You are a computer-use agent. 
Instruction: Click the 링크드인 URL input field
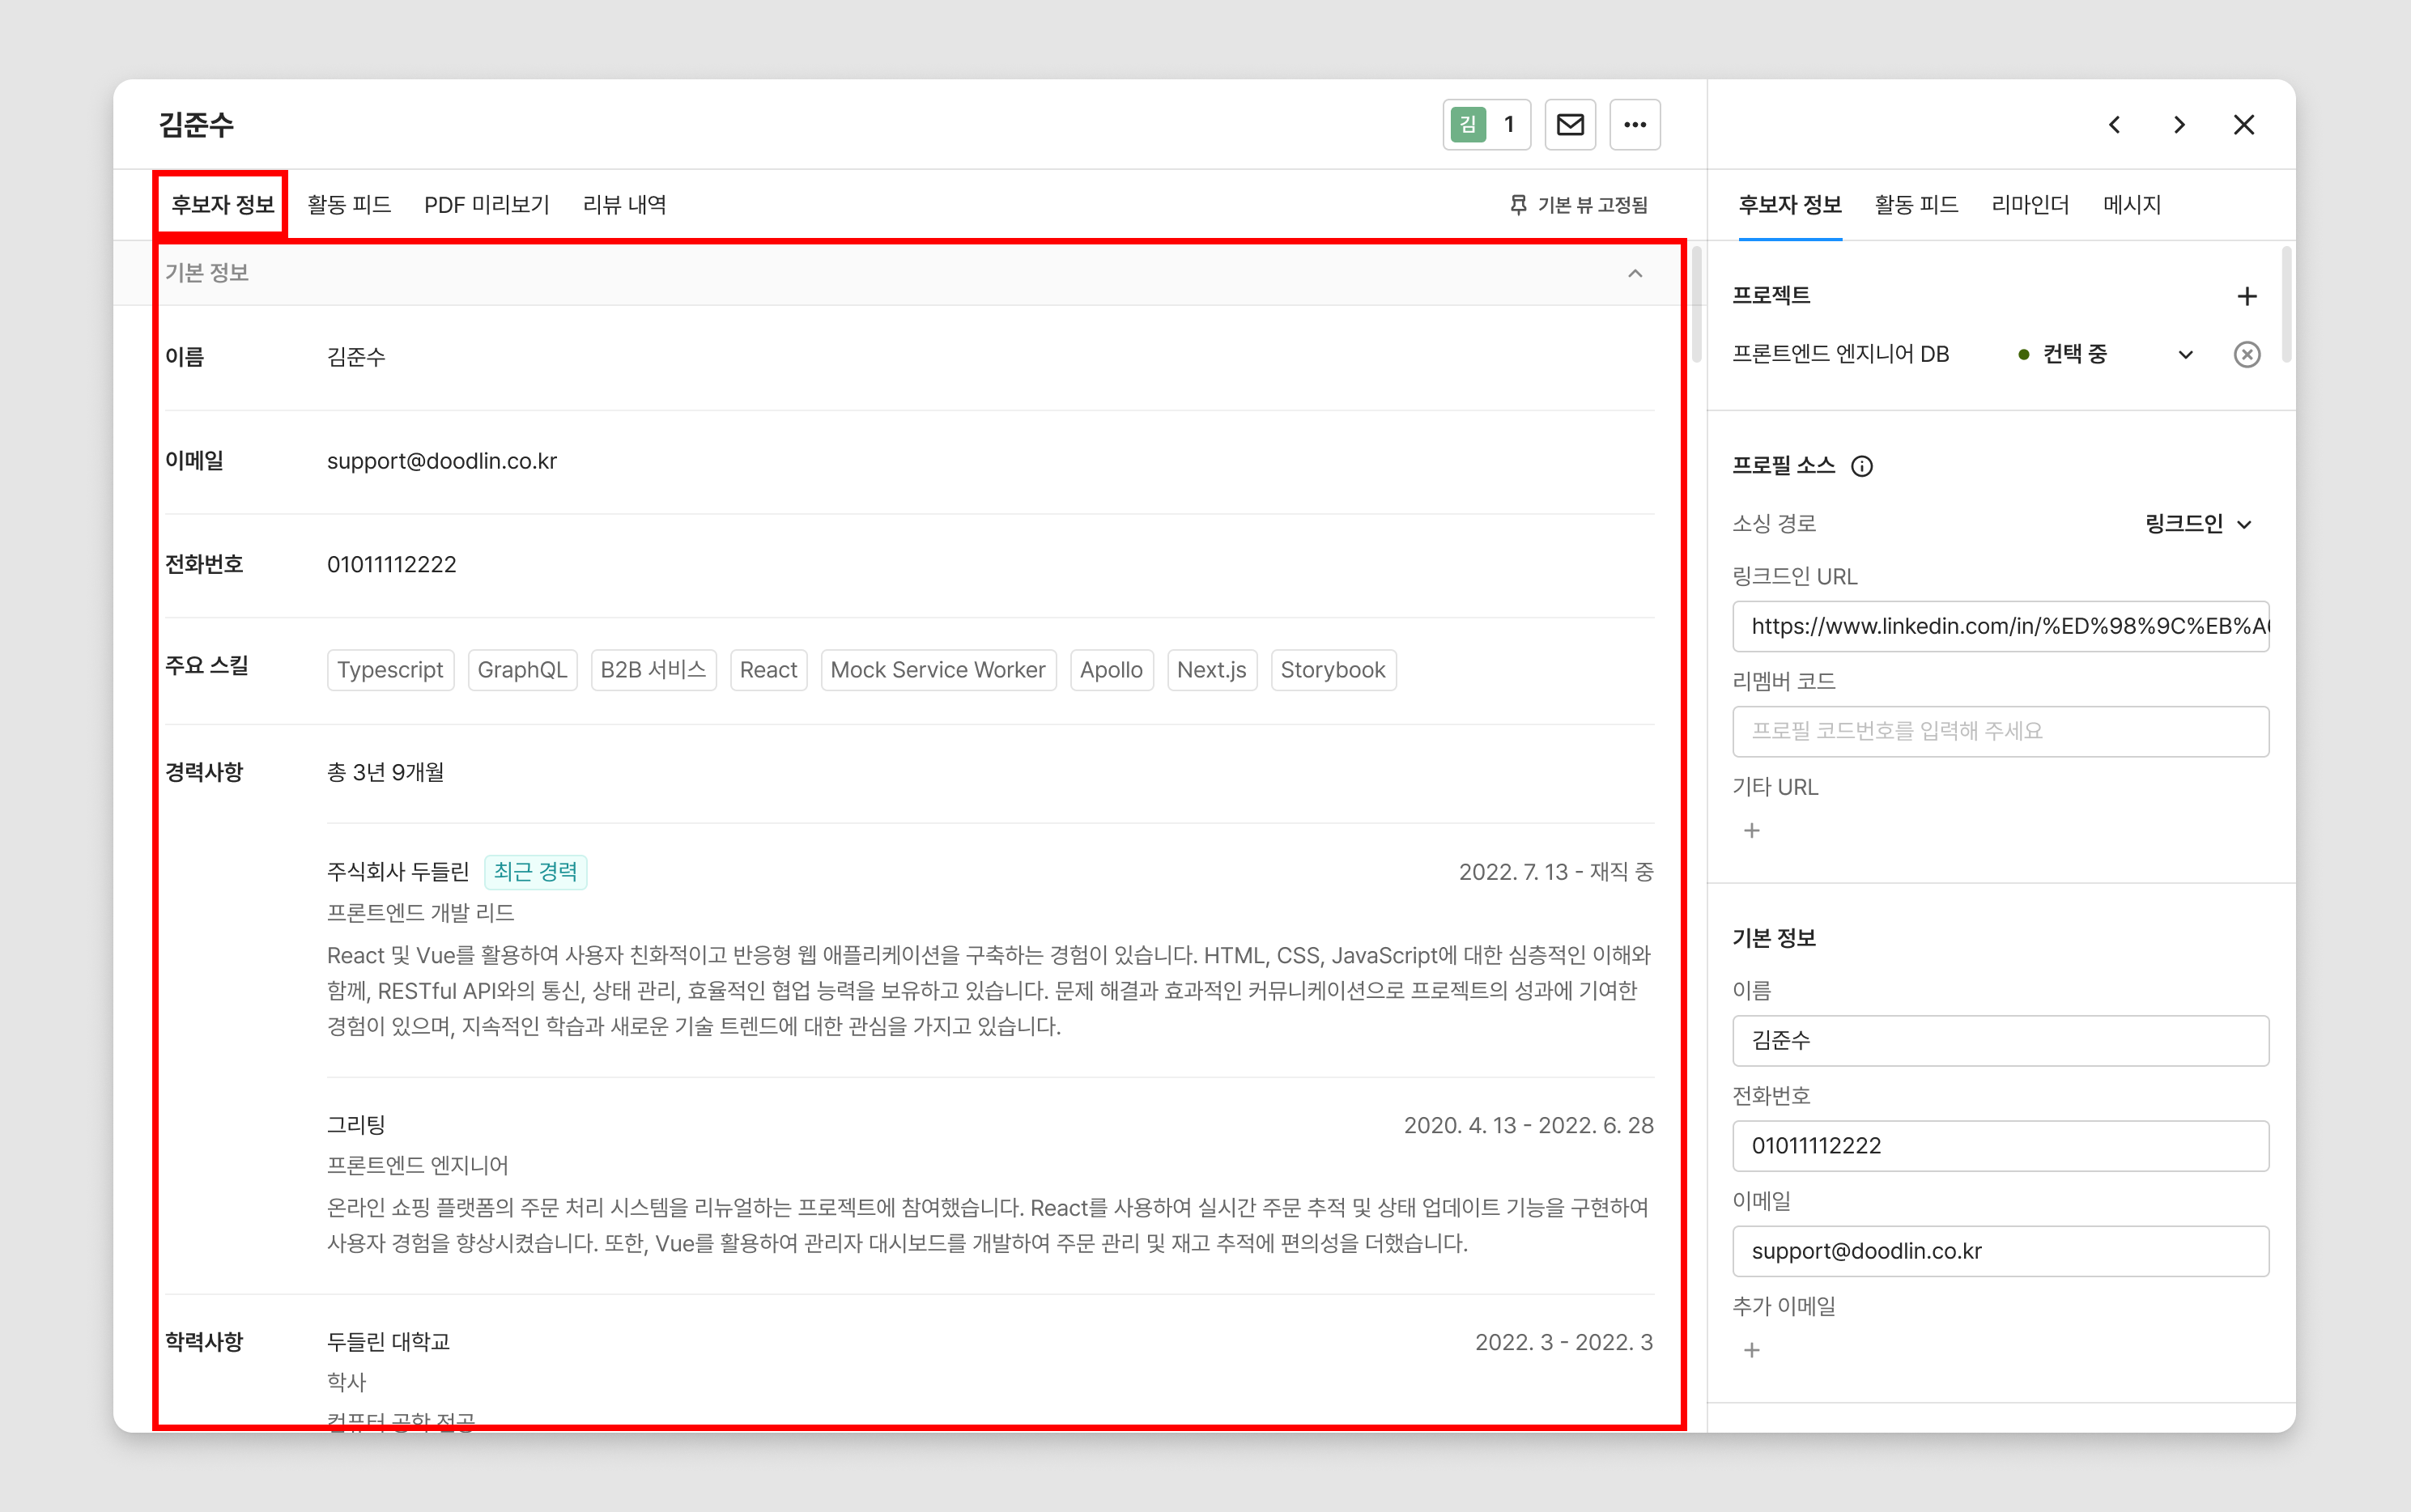click(2000, 626)
